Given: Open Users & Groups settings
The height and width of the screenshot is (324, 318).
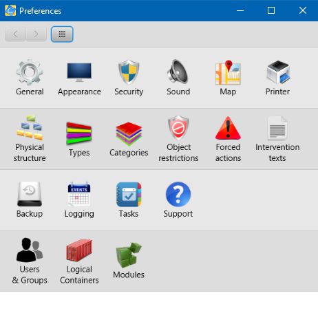Looking at the screenshot, I should tap(30, 261).
